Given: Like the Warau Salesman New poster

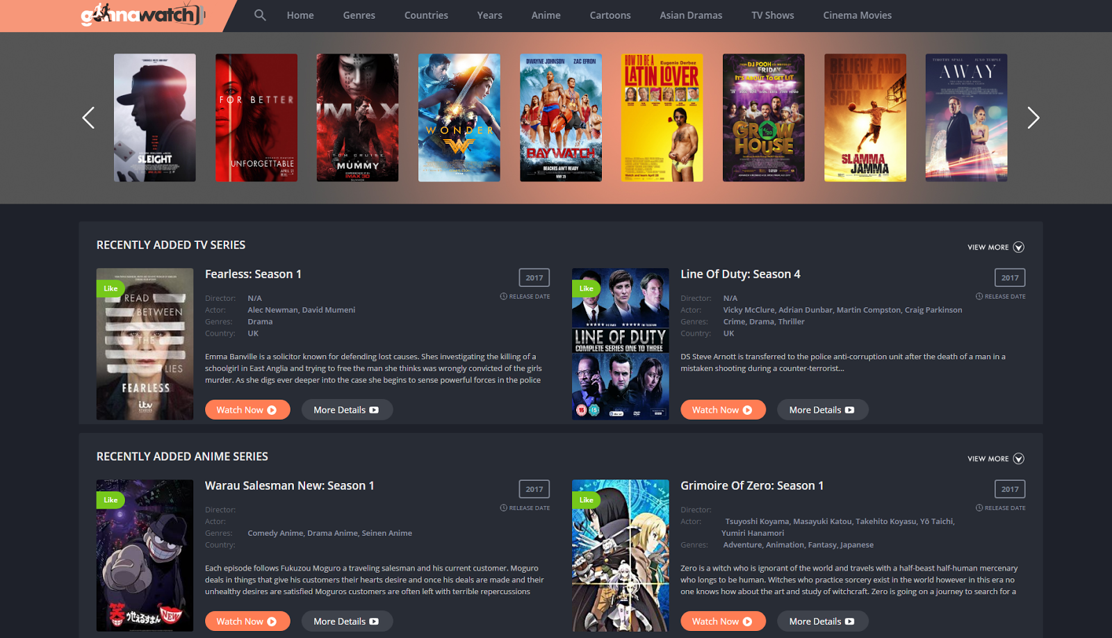Looking at the screenshot, I should pyautogui.click(x=111, y=500).
